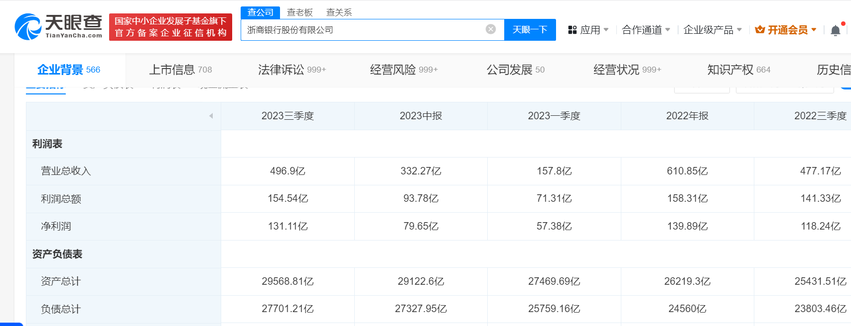The image size is (851, 326).
Task: Open the notification bell
Action: coord(835,31)
